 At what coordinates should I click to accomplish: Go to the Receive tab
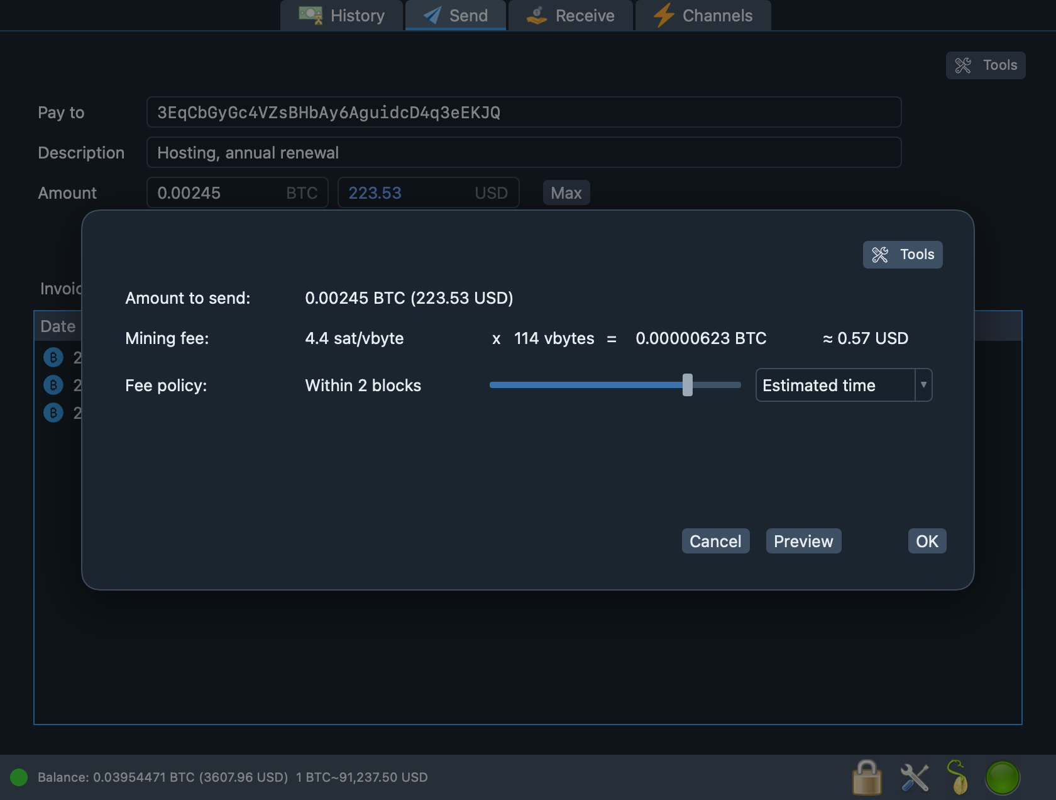coord(570,15)
